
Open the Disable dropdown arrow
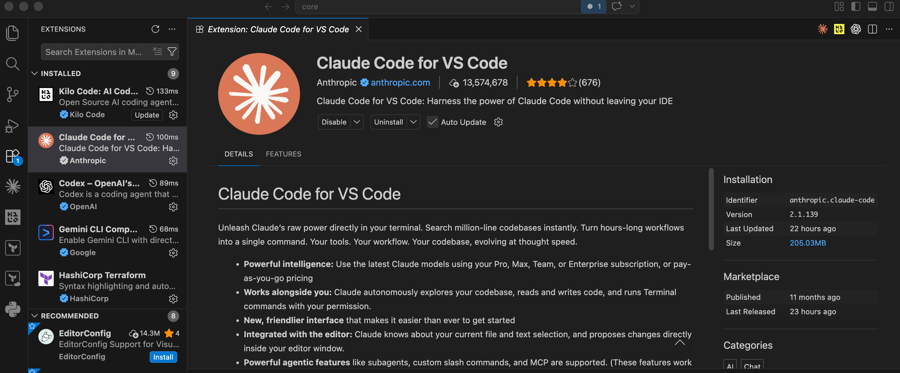point(357,122)
